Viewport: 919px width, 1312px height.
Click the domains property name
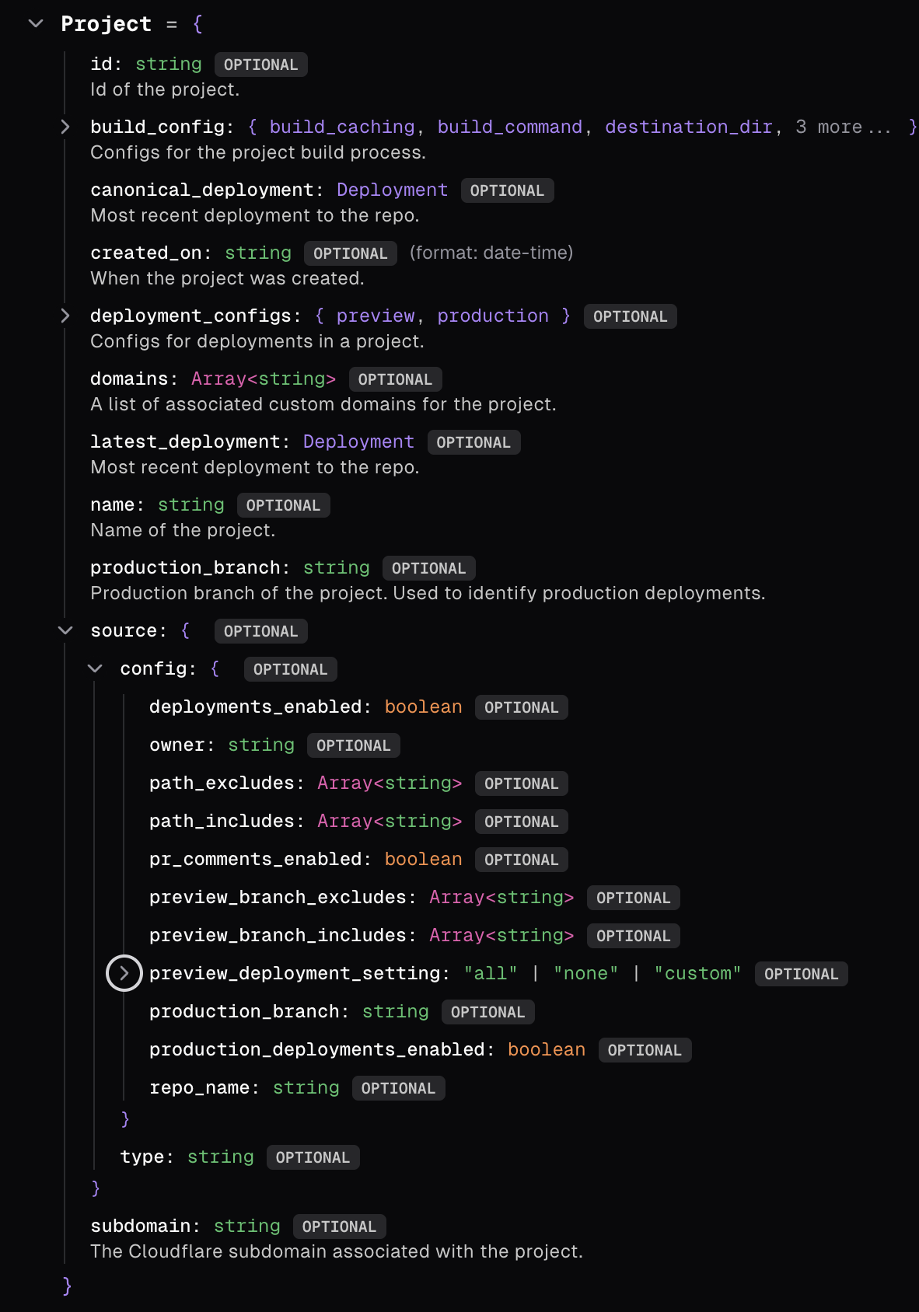click(129, 379)
